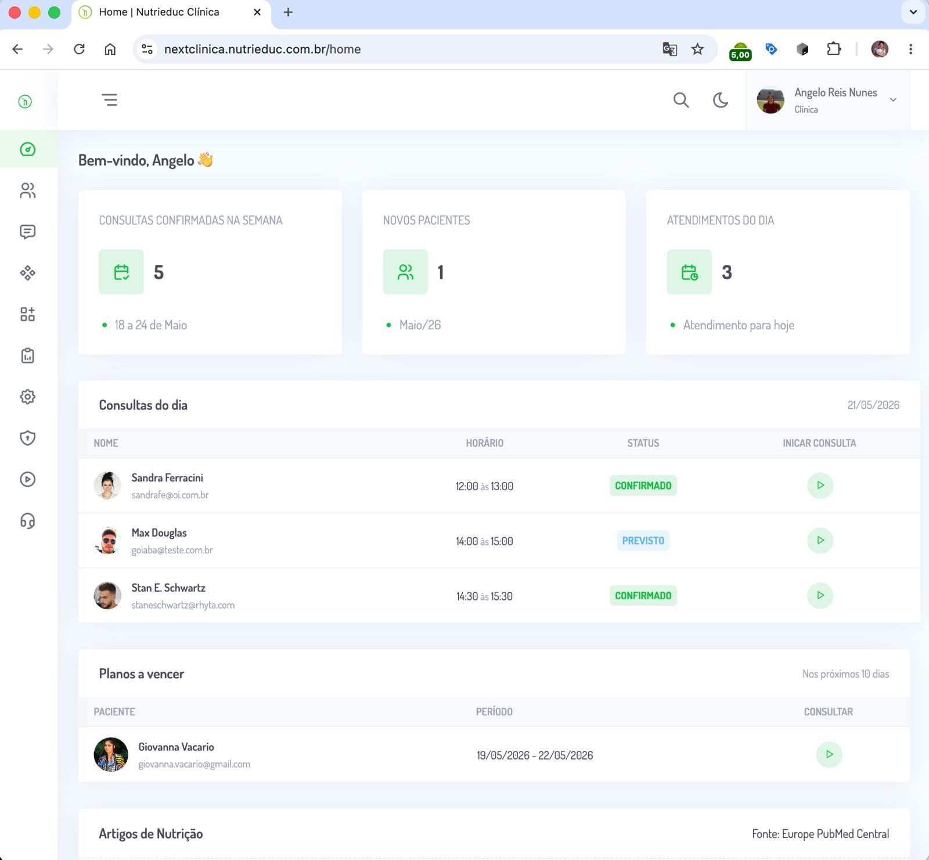The width and height of the screenshot is (929, 860).
Task: Click the Novos Pacientes people icon
Action: pyautogui.click(x=405, y=272)
